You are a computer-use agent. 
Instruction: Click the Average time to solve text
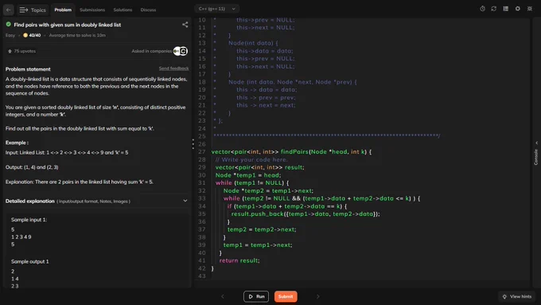[x=77, y=35]
